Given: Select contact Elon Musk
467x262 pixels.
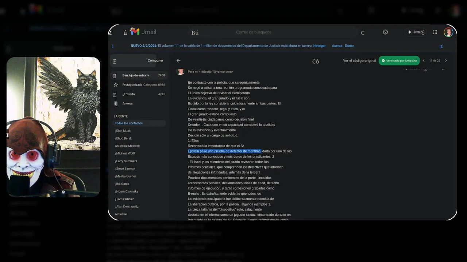Looking at the screenshot, I should [x=123, y=131].
